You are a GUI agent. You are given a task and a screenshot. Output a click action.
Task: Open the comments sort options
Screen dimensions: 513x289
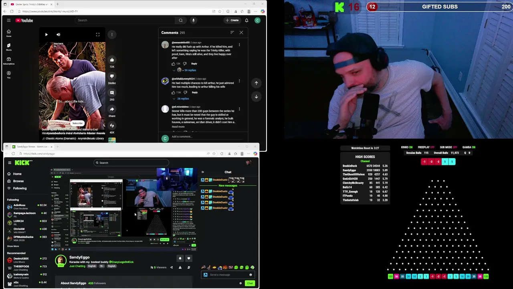[232, 33]
